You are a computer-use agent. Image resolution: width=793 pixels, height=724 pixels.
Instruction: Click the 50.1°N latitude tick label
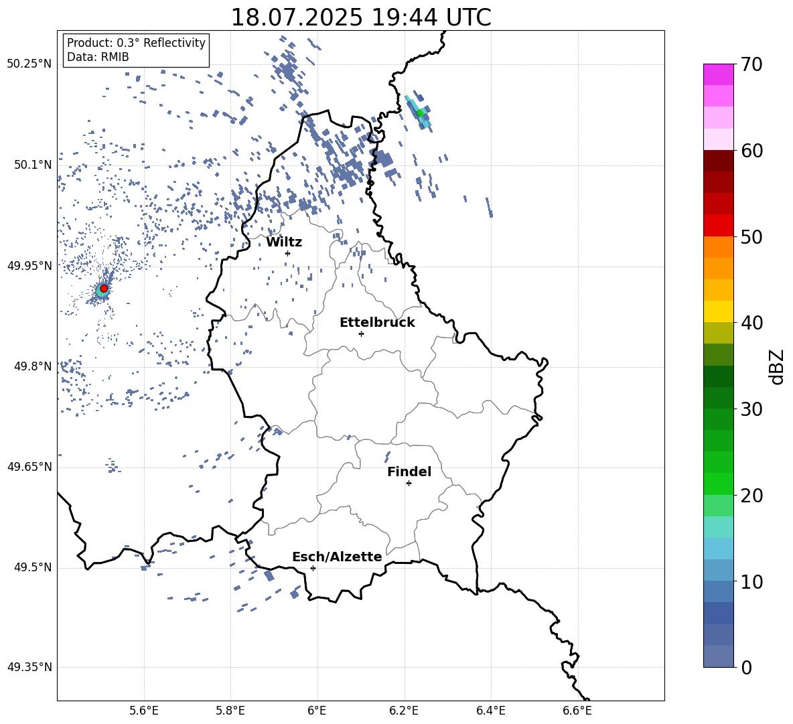coord(33,165)
